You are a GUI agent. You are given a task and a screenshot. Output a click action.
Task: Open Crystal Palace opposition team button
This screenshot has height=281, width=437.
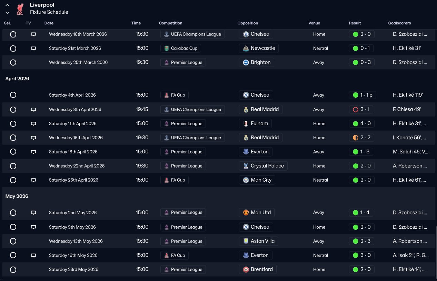[263, 166]
